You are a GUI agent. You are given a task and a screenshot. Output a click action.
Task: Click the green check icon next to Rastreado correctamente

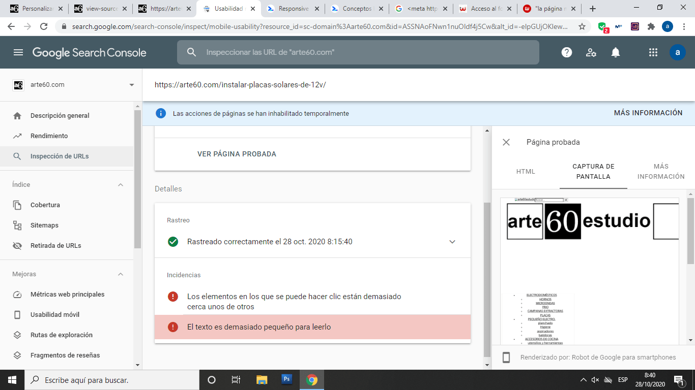[173, 242]
